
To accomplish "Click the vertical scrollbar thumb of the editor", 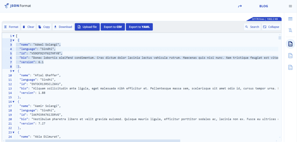I will click(x=280, y=38).
